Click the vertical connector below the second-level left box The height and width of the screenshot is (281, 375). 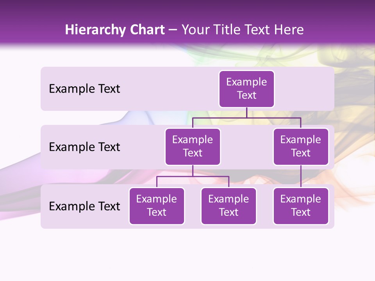click(193, 171)
